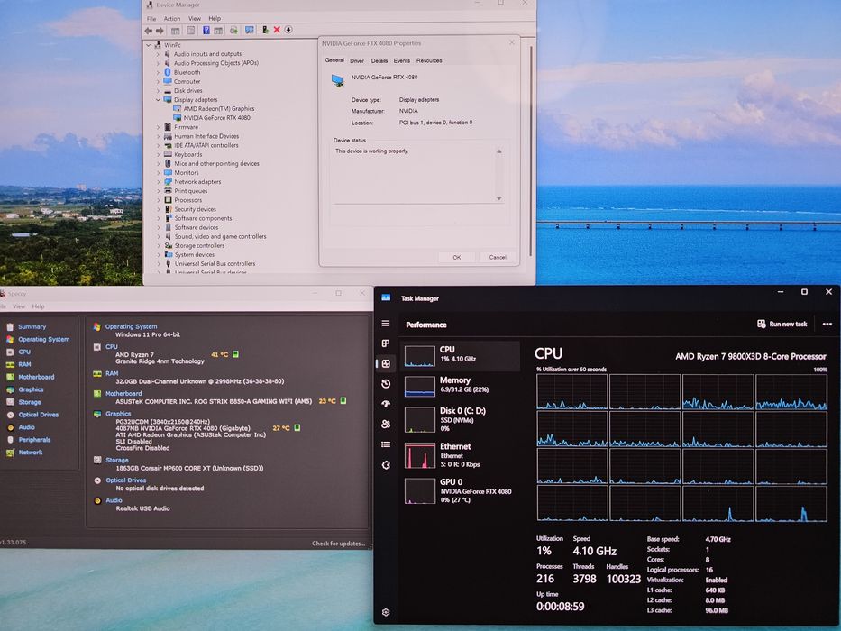This screenshot has width=841, height=631.
Task: Click Run new task in Task Manager
Action: [782, 325]
